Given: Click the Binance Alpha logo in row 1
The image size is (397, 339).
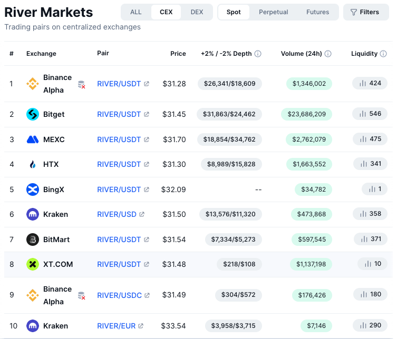Looking at the screenshot, I should (x=33, y=84).
